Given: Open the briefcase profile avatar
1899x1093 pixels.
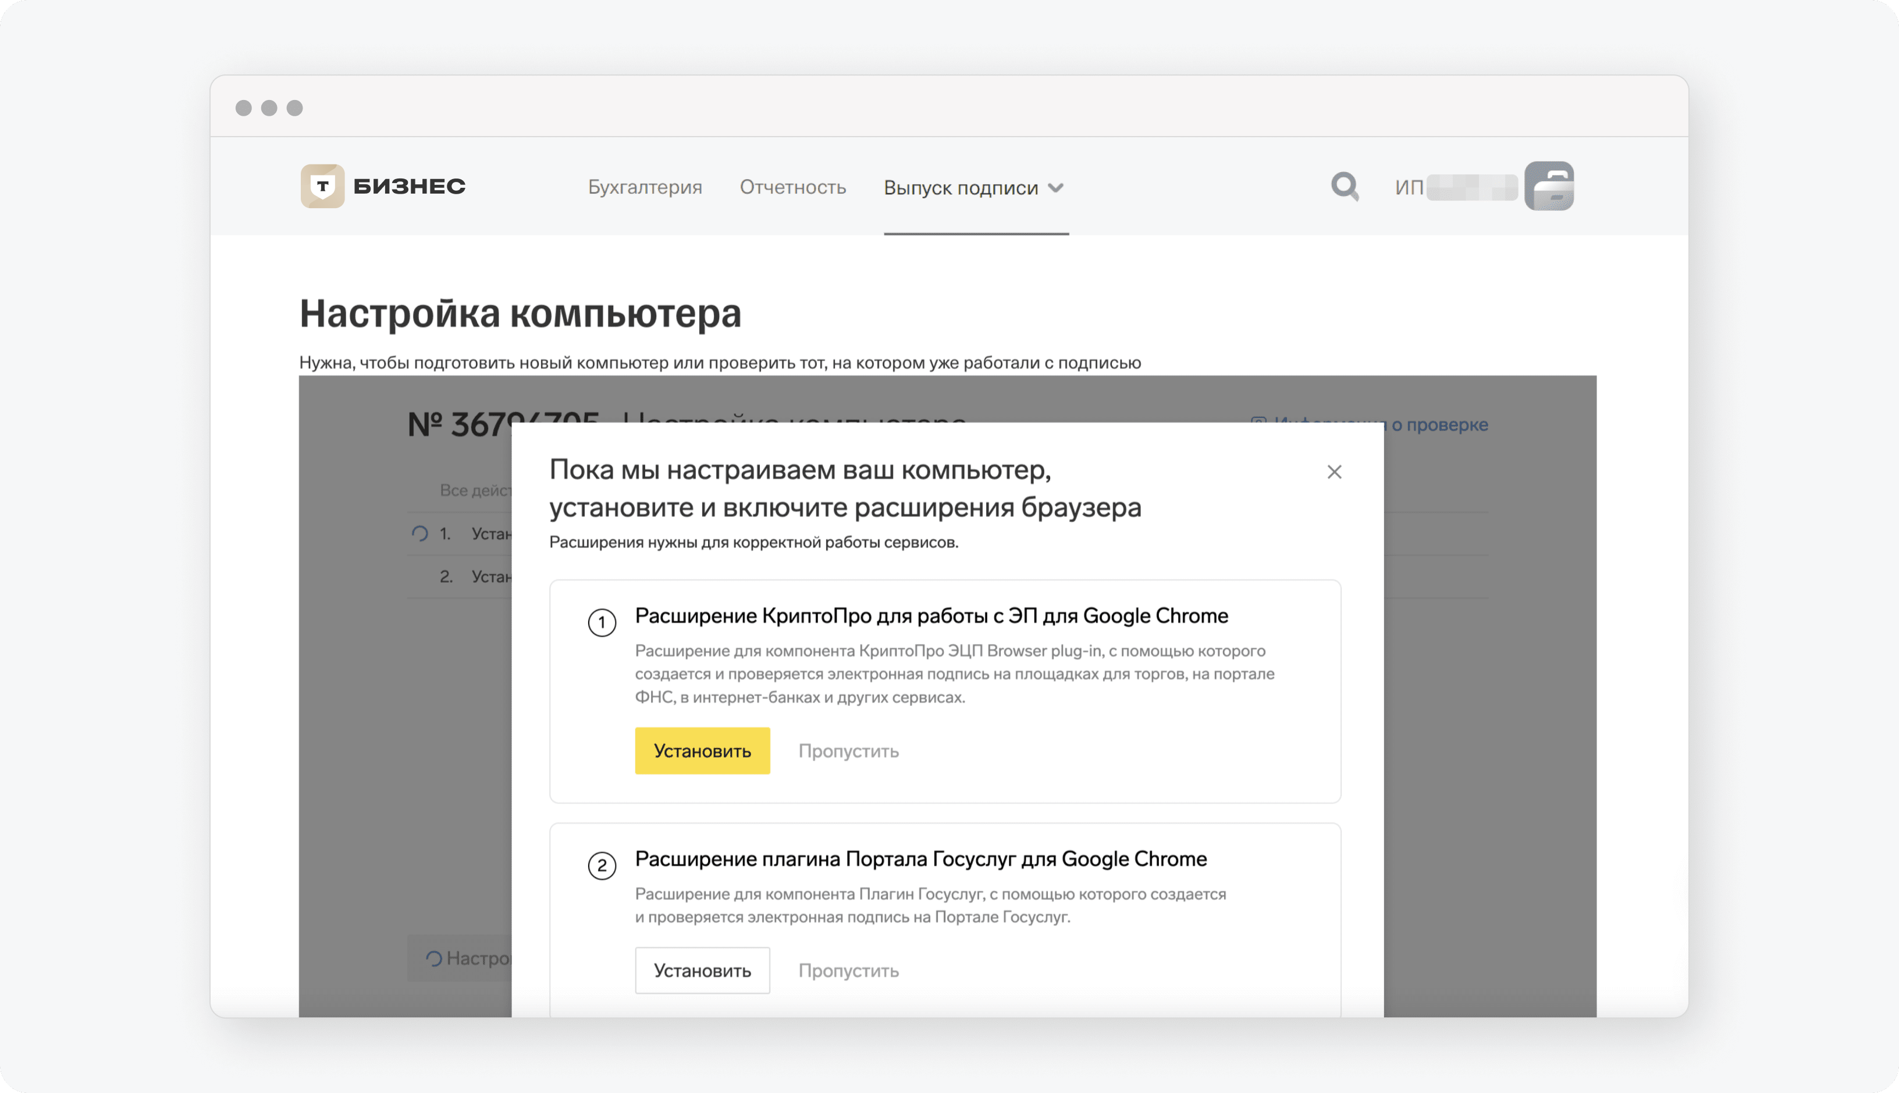Looking at the screenshot, I should point(1549,186).
